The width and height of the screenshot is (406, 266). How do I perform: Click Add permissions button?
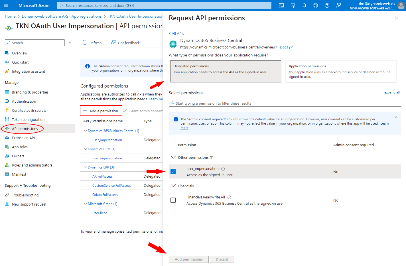tap(189, 259)
